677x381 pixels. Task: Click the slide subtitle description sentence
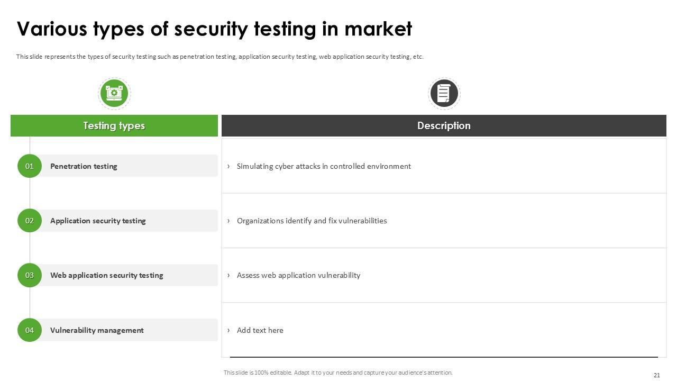tap(219, 57)
